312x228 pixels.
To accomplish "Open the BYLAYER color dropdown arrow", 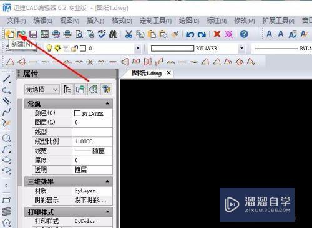I will 241,49.
